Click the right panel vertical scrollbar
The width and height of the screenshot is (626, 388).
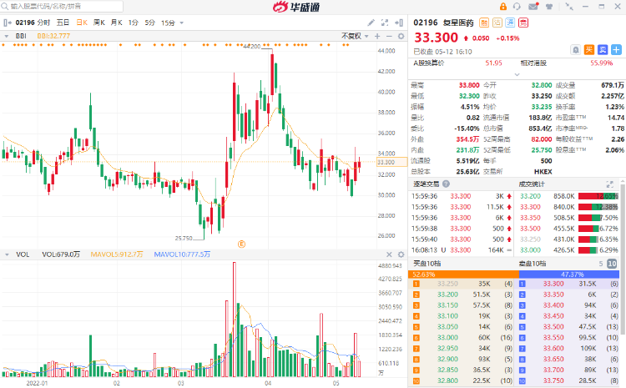(623, 259)
